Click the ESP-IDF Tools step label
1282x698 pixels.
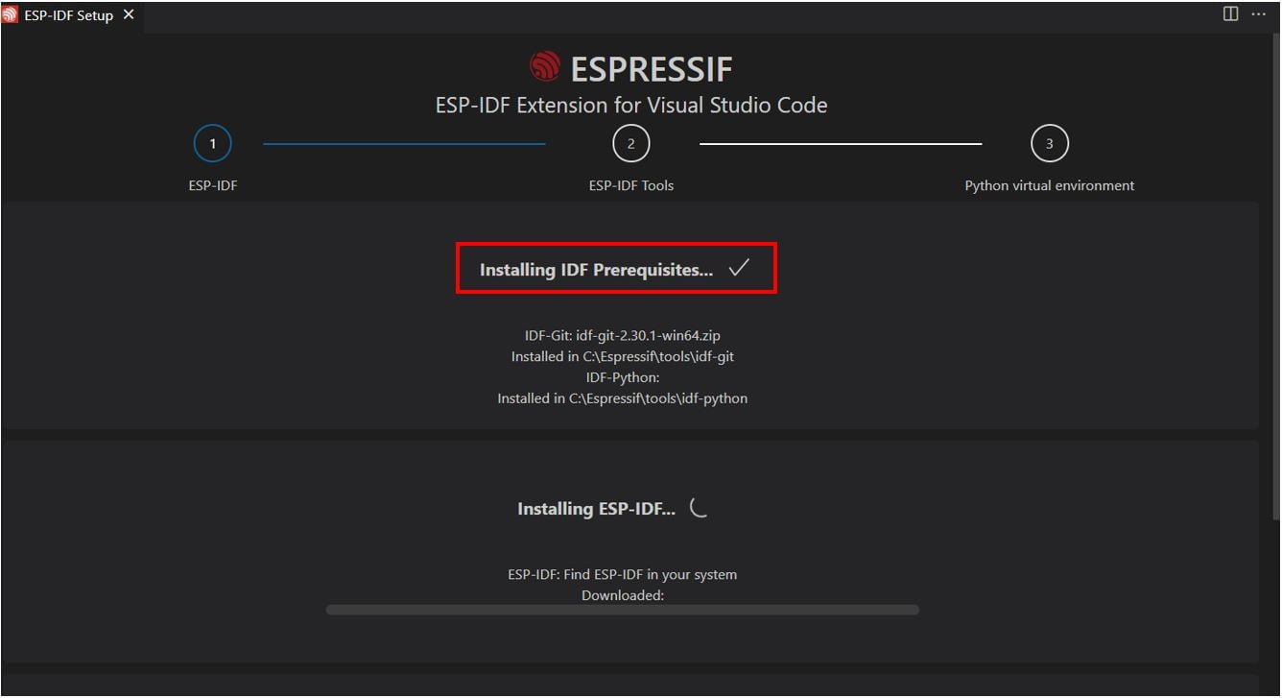[x=631, y=184]
